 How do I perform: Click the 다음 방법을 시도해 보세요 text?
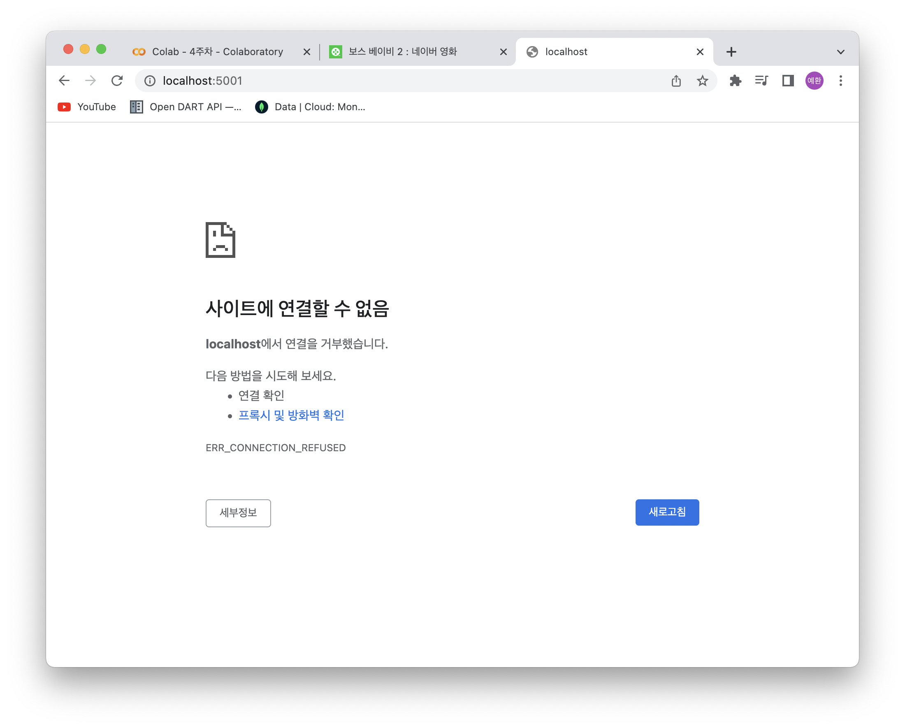[x=271, y=376]
